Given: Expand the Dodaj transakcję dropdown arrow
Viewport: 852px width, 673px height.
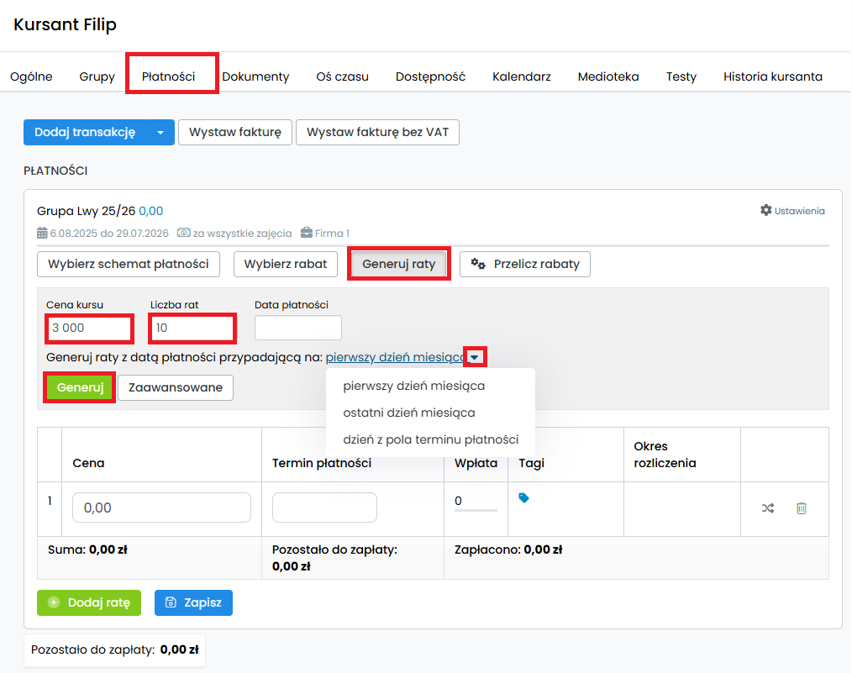Looking at the screenshot, I should 160,133.
